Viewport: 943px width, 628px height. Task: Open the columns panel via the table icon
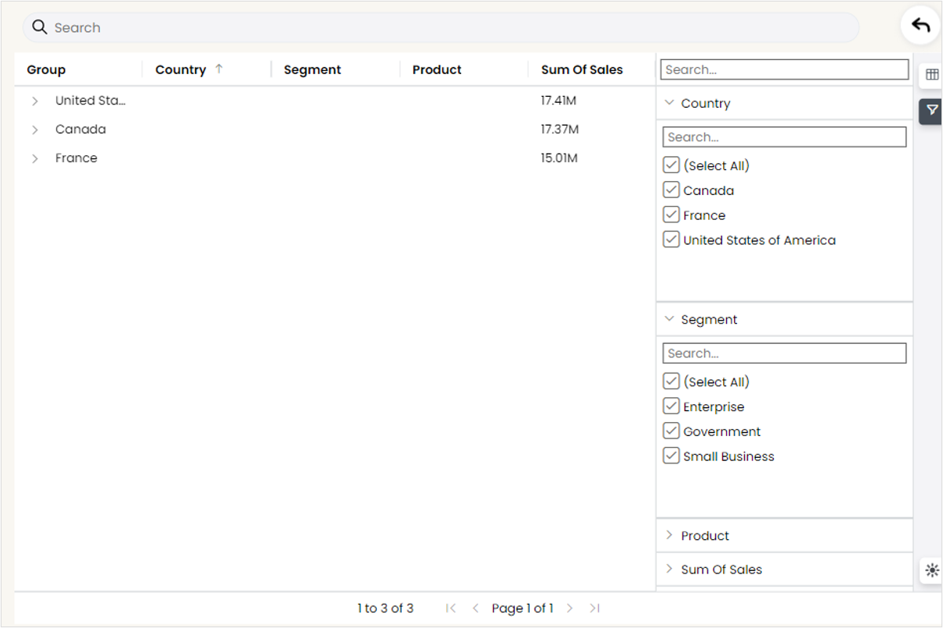(931, 74)
